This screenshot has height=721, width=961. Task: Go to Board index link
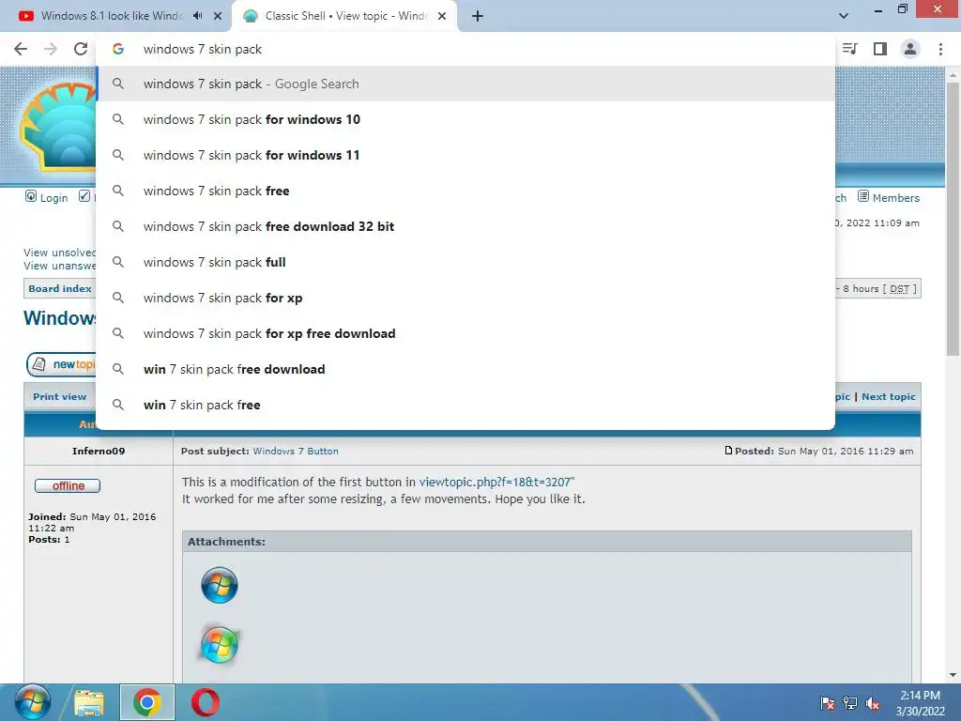60,289
